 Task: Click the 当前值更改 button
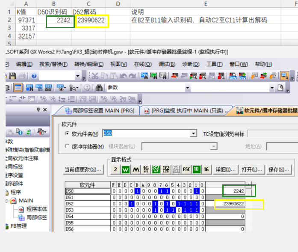coord(83,169)
